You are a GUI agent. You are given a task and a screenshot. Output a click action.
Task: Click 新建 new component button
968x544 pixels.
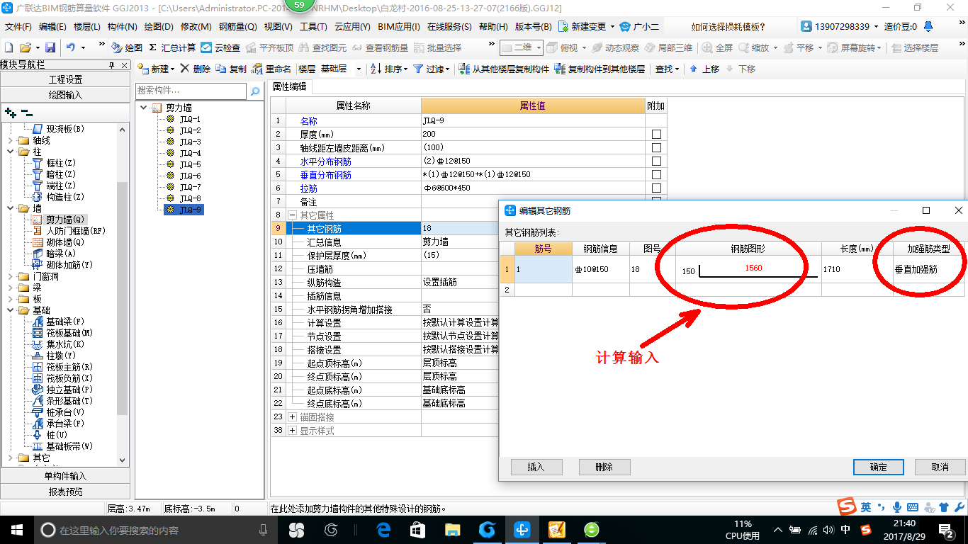155,69
